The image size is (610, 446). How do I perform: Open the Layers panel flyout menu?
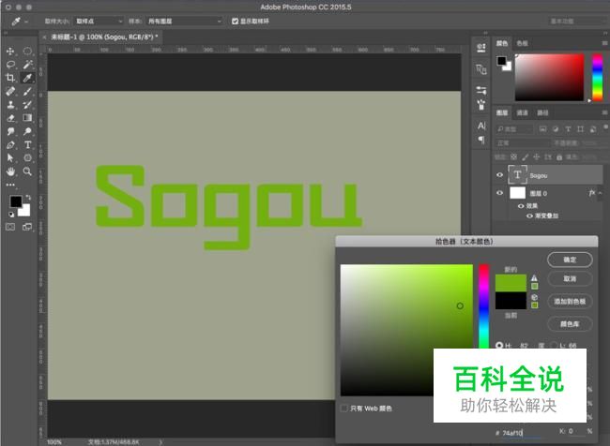[x=605, y=112]
